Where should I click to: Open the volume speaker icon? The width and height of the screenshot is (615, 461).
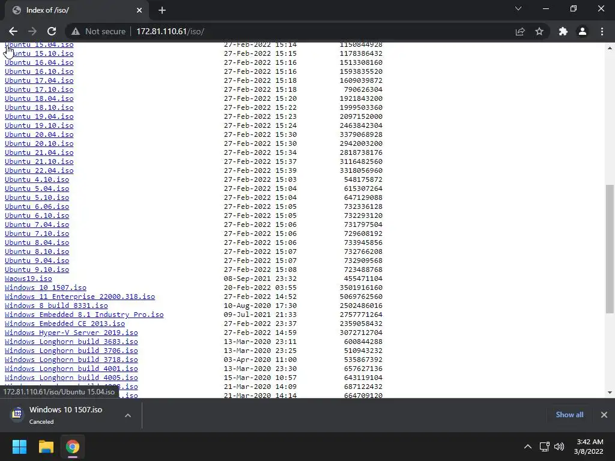click(x=559, y=447)
